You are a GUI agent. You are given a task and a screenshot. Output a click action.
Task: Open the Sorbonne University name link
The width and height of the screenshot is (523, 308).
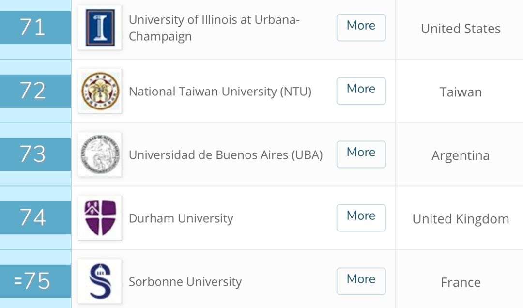[x=185, y=282]
